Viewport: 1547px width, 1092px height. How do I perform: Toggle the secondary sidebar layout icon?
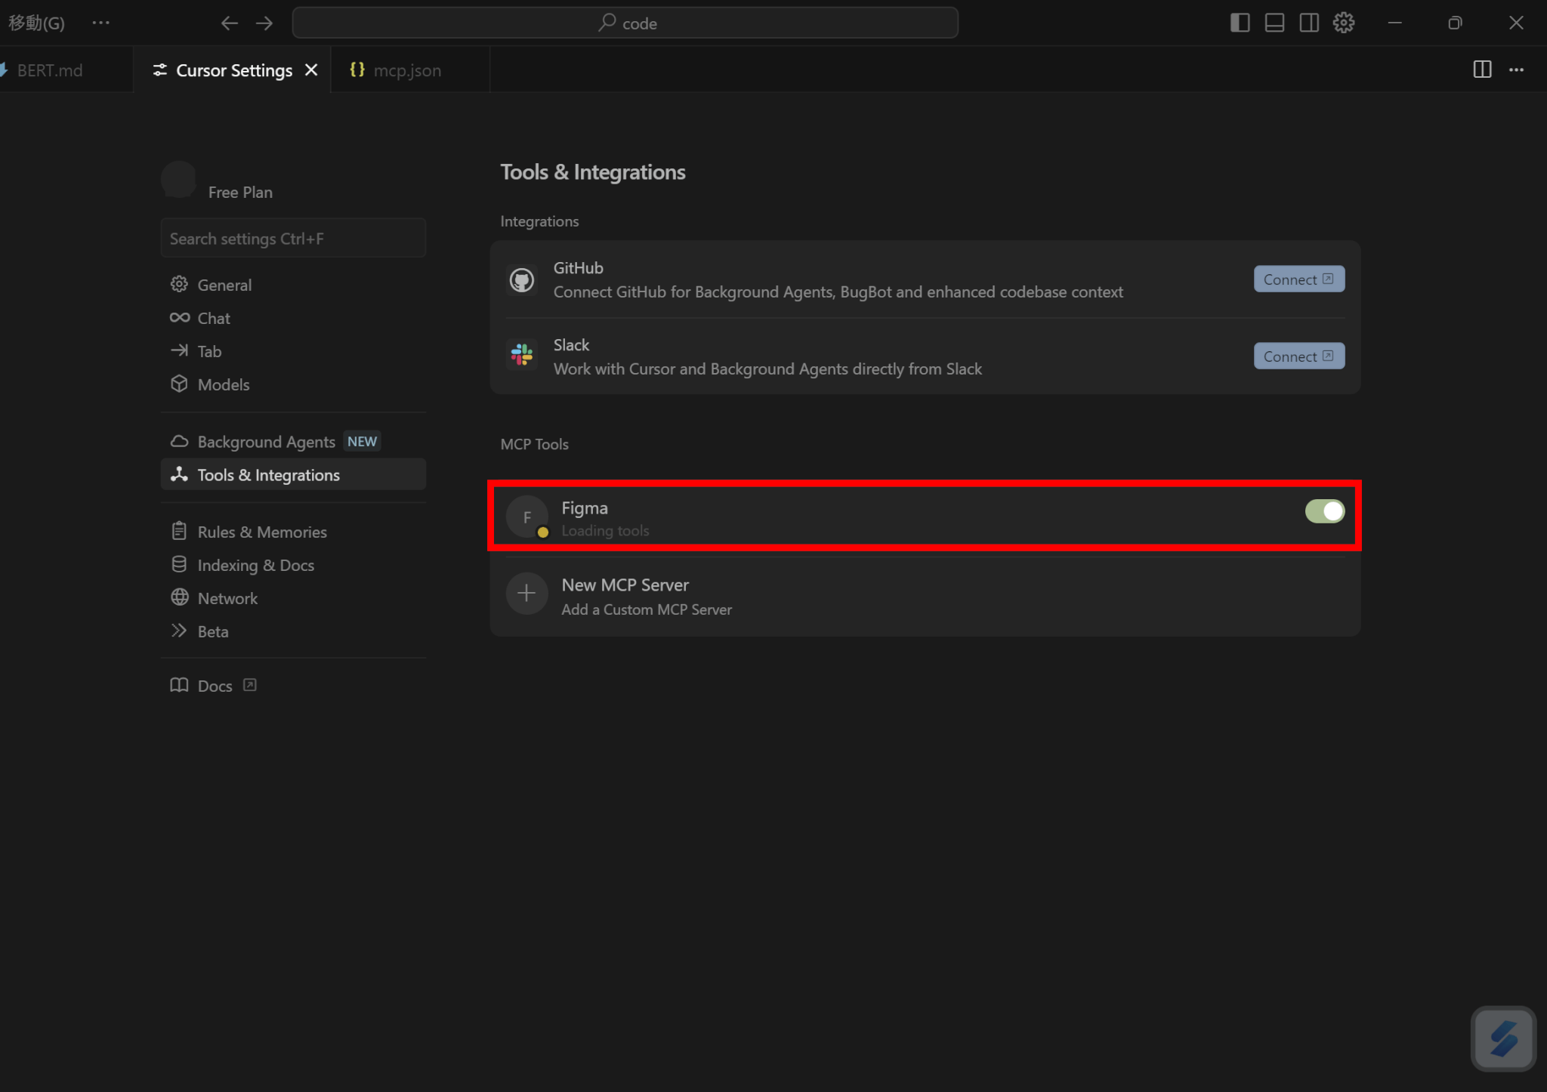[1309, 23]
